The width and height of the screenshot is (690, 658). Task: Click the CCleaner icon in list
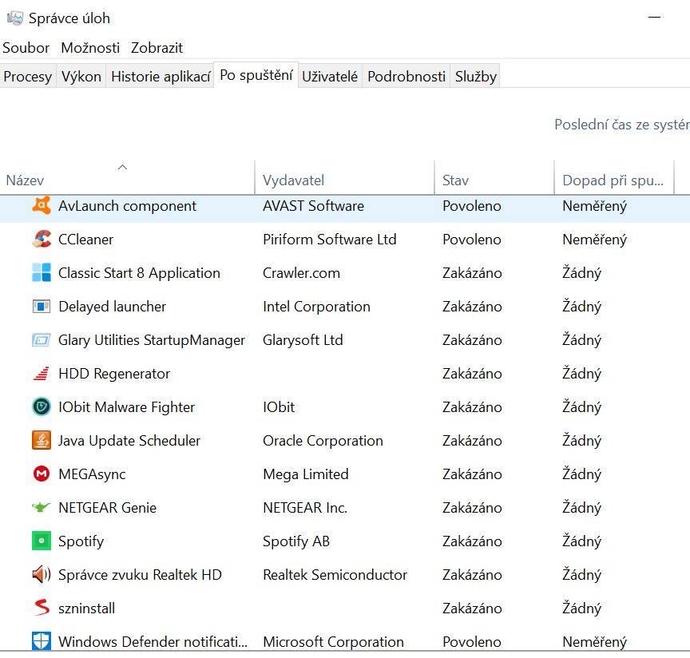[42, 239]
